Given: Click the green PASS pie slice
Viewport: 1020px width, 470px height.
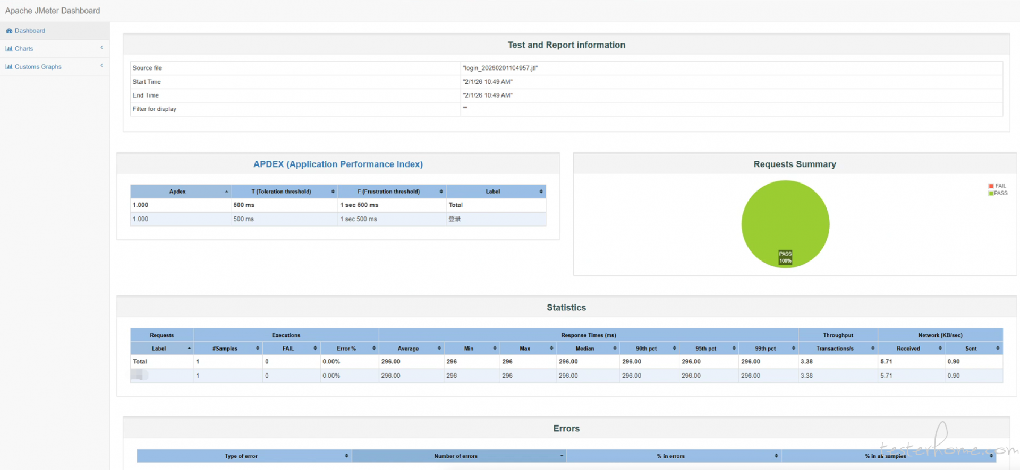Looking at the screenshot, I should pos(785,217).
